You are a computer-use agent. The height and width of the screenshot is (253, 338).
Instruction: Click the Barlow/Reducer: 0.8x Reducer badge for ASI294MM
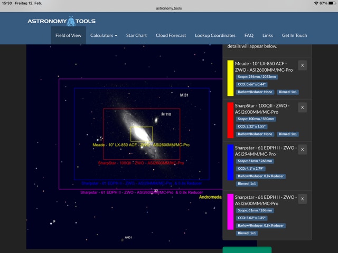click(x=260, y=176)
